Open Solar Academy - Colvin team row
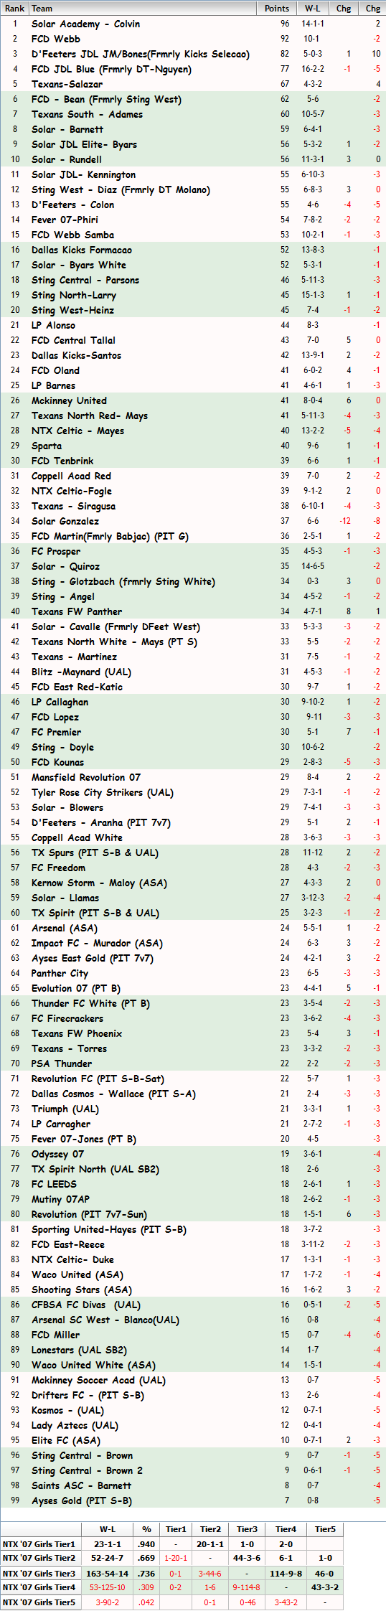Viewport: 386px width, 1616px height. click(193, 24)
